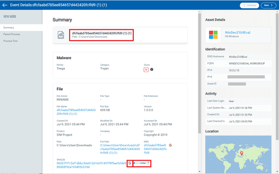Select Created On Jul 9, 2021 01:53 PM
Screen dimensions: 279x174
(x=240, y=115)
